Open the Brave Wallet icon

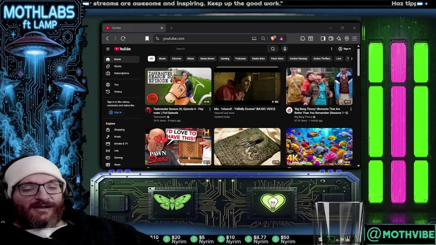[x=331, y=38]
